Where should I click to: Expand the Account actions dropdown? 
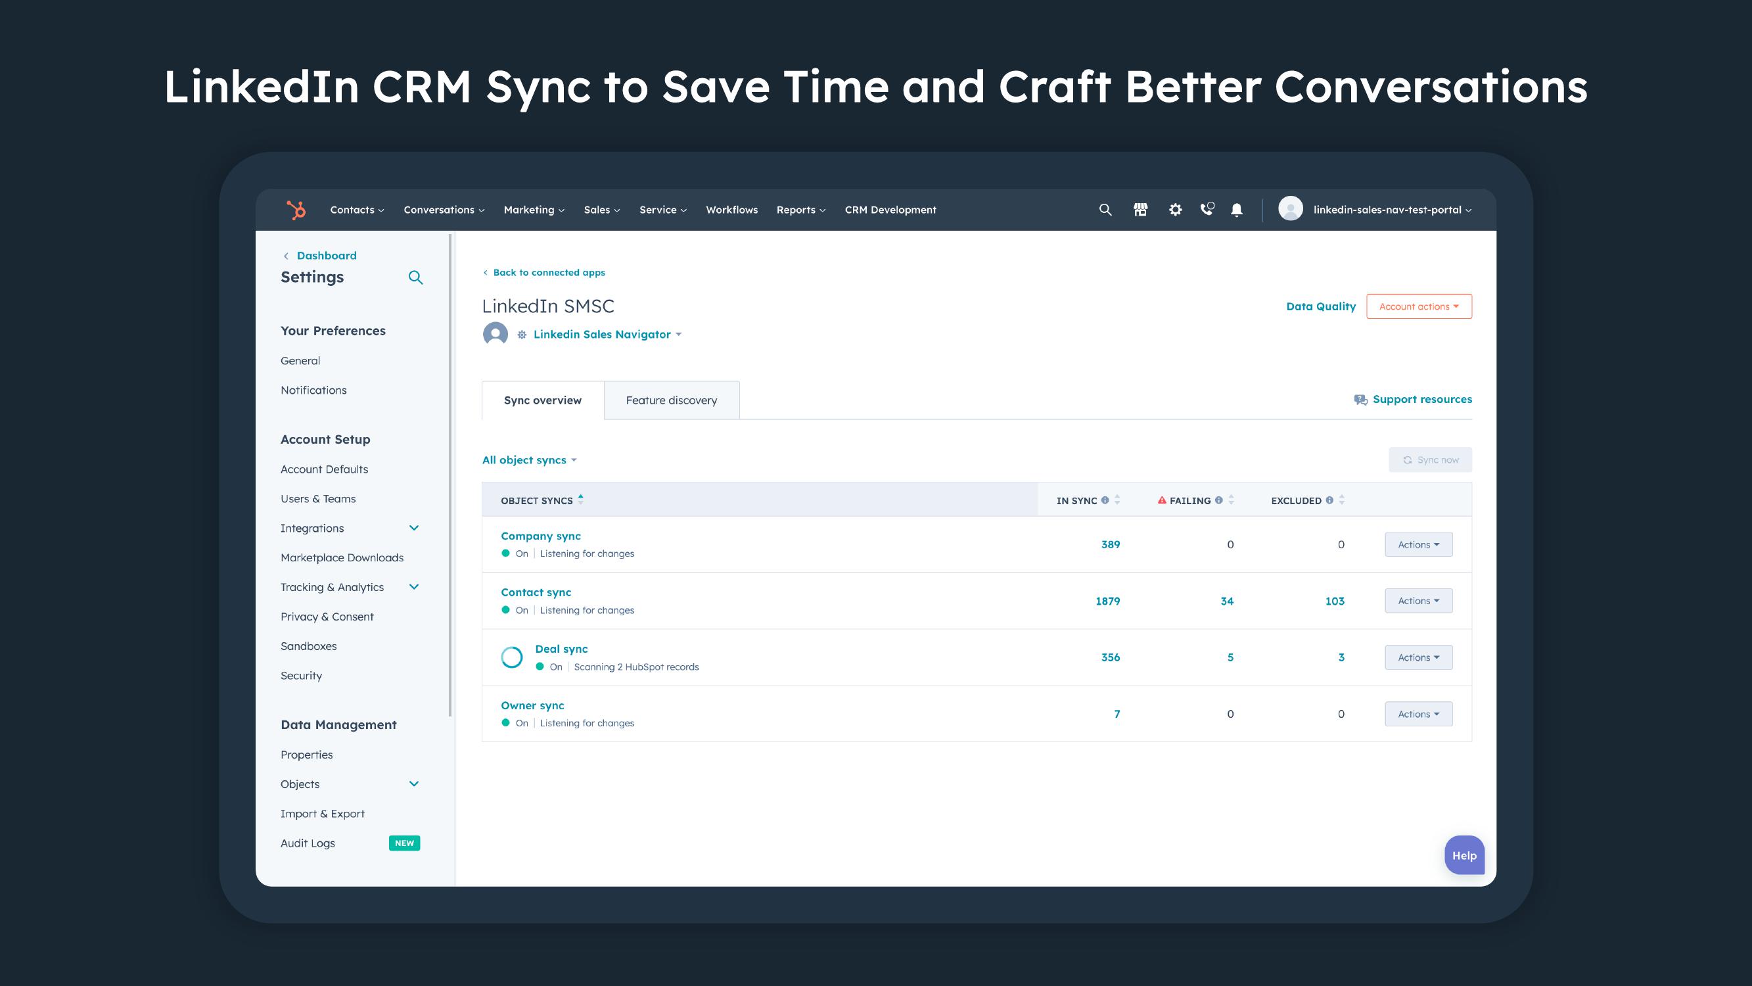(x=1418, y=306)
